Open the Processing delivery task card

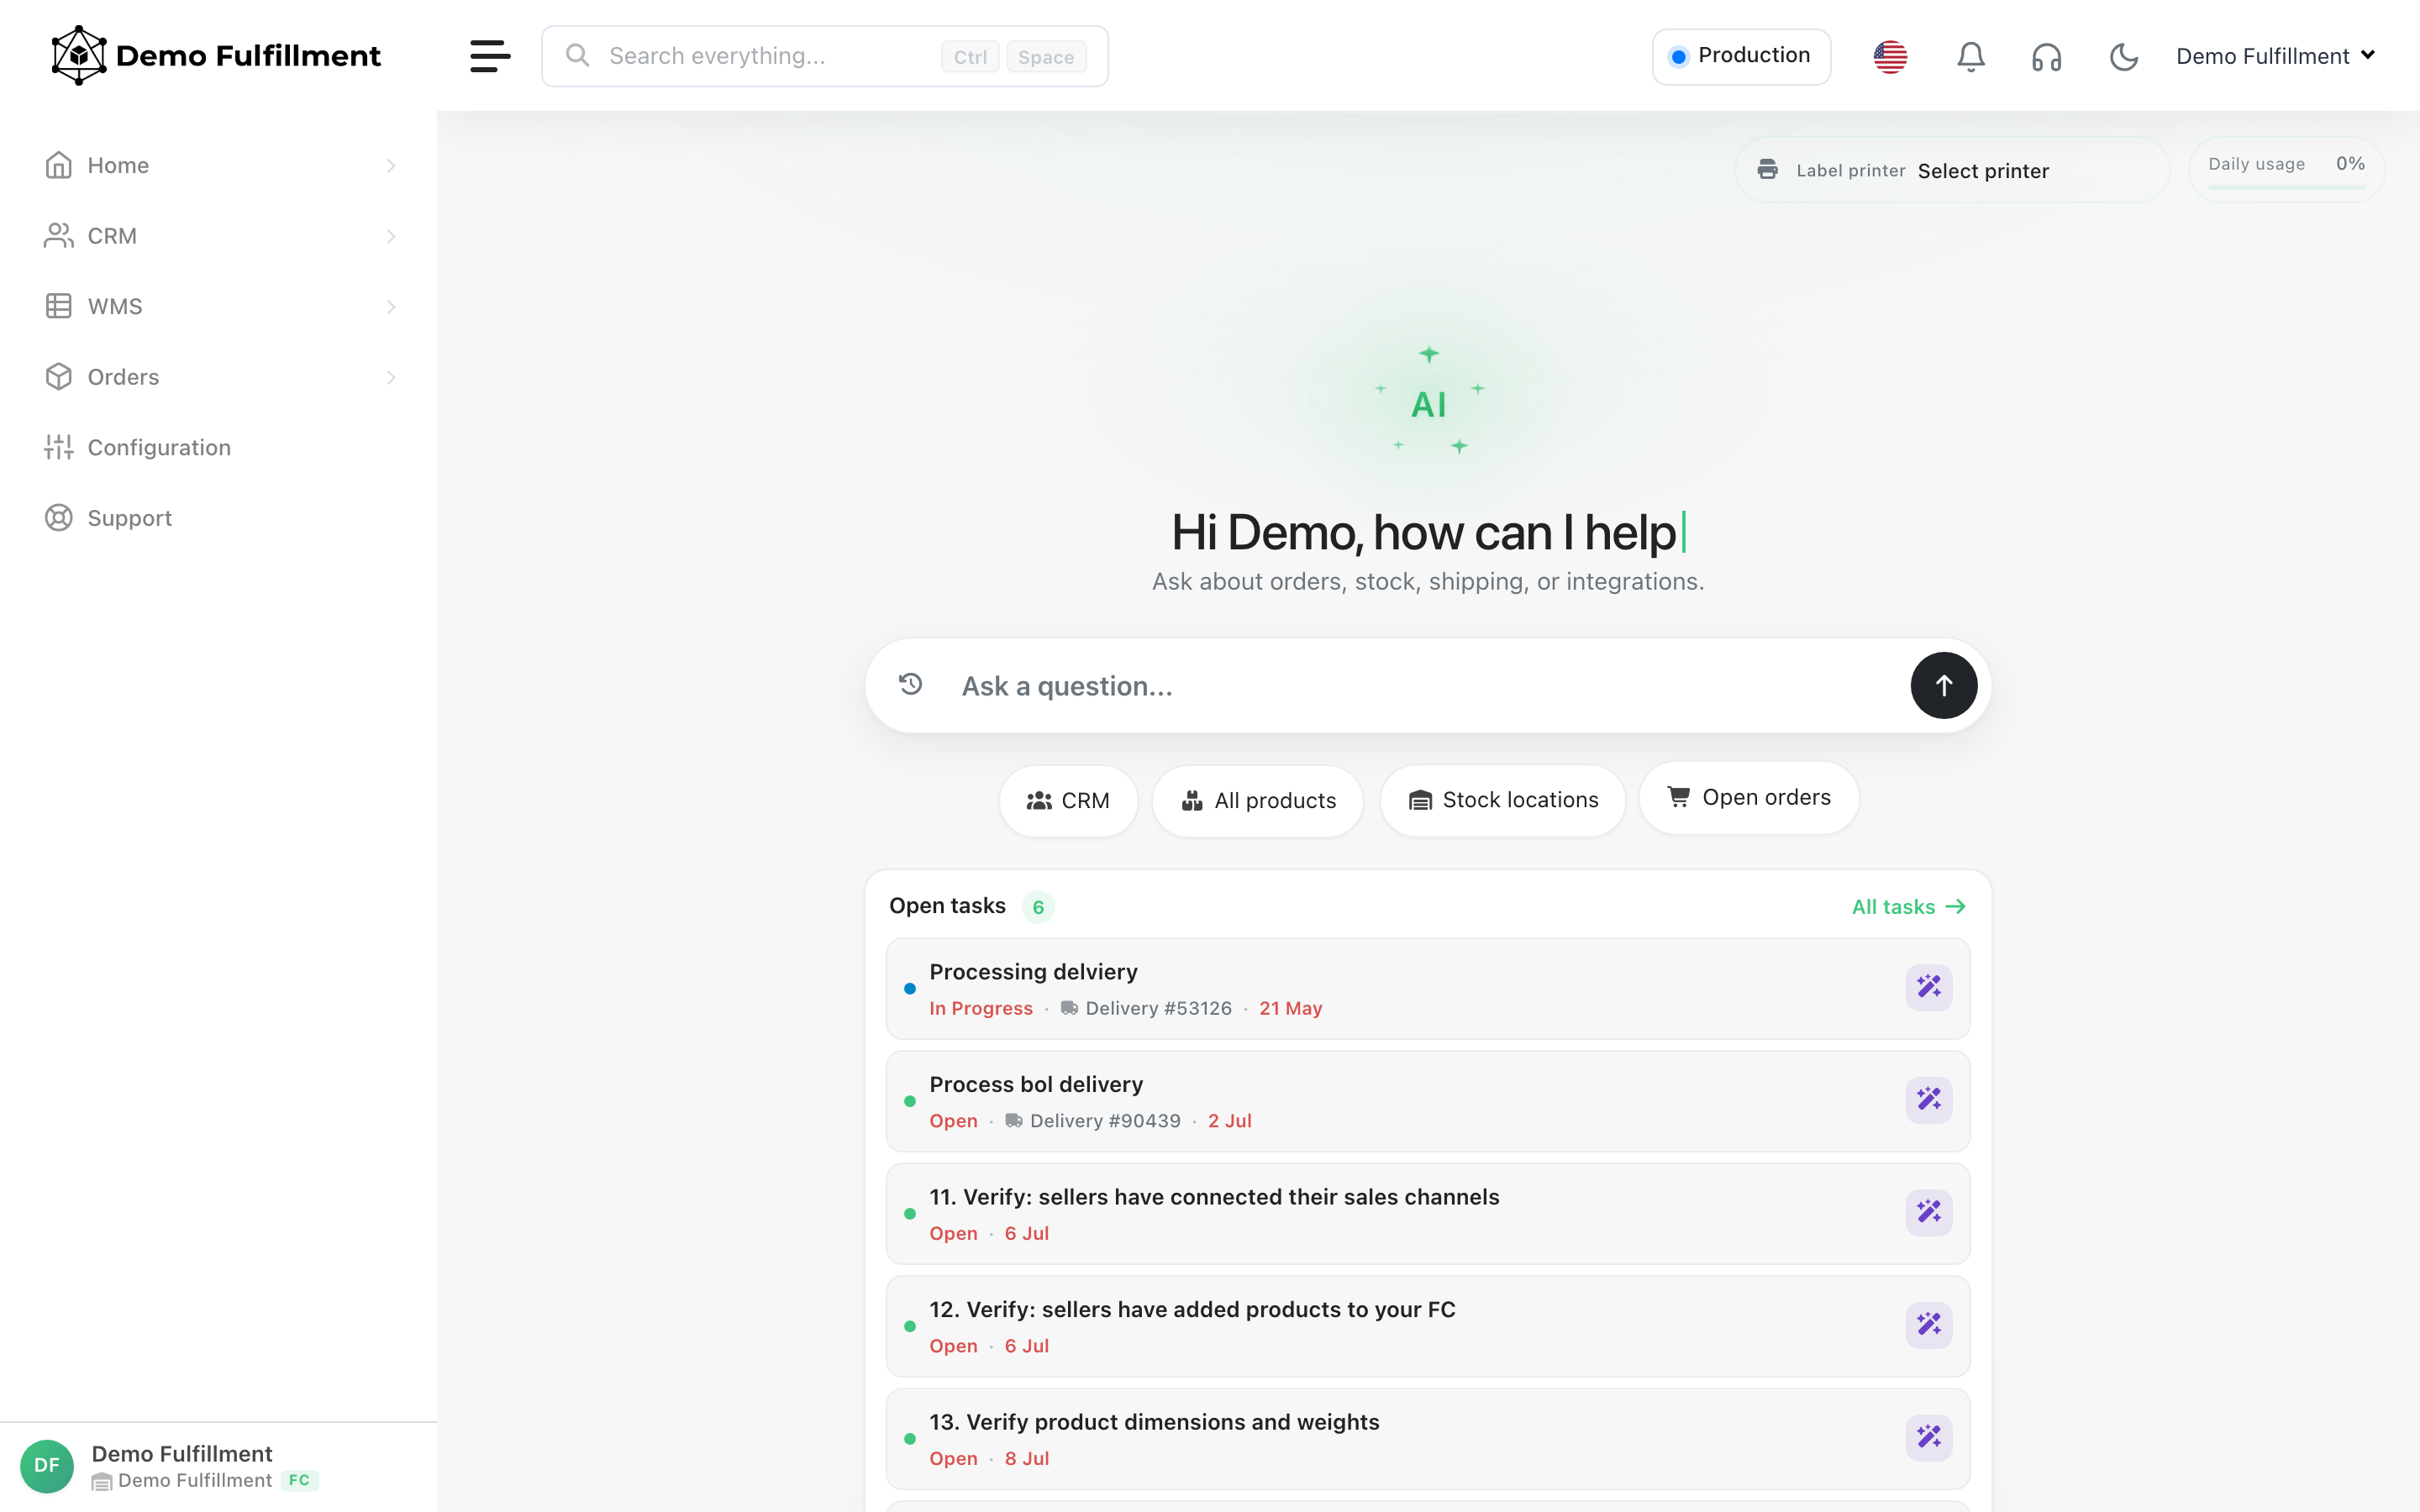pyautogui.click(x=1428, y=988)
